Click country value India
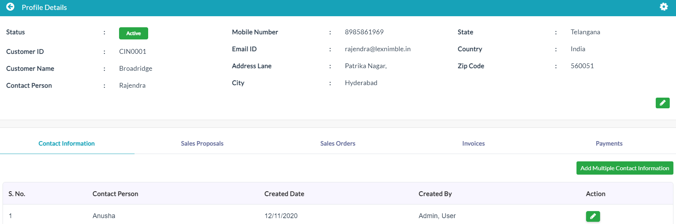 coord(578,49)
